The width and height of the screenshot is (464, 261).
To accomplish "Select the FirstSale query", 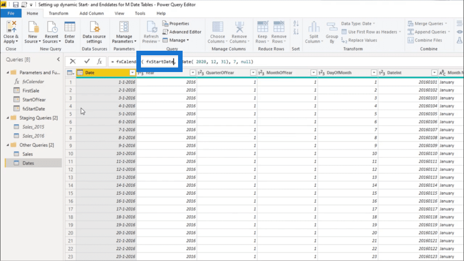I will [31, 91].
